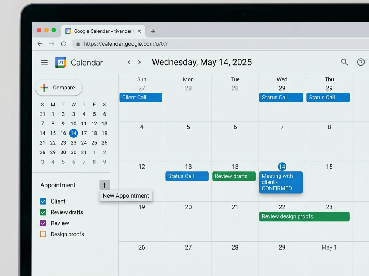Select day 18 in the mini calendar

pos(94,133)
